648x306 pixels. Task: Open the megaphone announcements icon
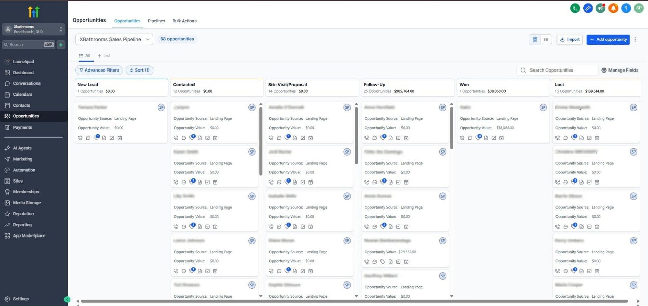click(x=600, y=8)
